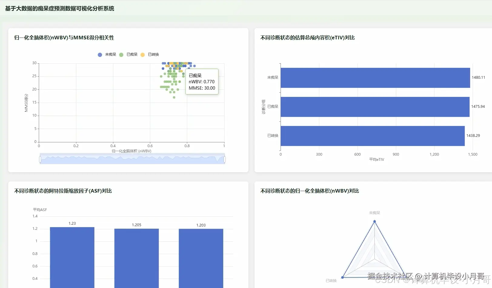Image resolution: width=492 pixels, height=288 pixels.
Task: Click the 平均eTIV axis label
Action: (x=377, y=160)
